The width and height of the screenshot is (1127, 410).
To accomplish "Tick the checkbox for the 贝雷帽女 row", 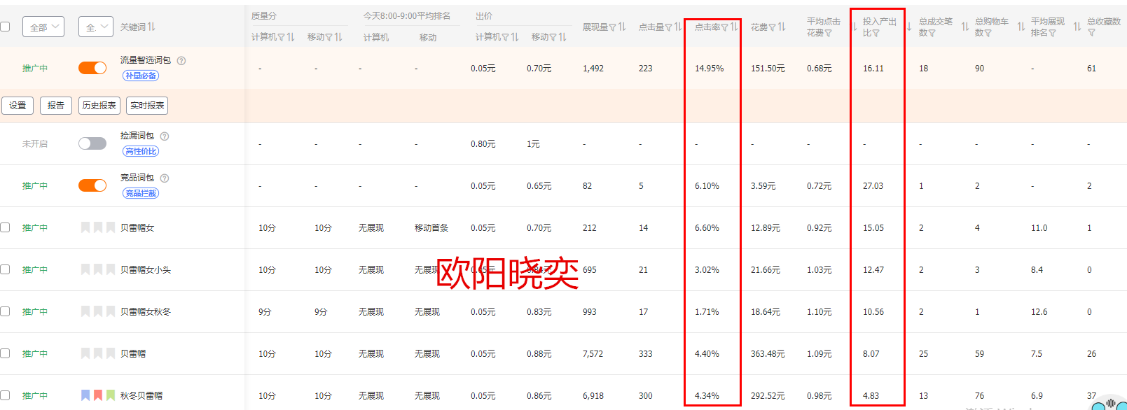I will [6, 227].
